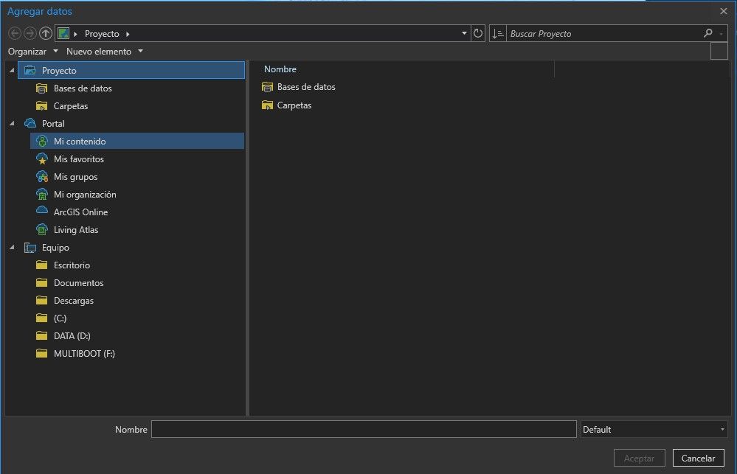
Task: Collapse the Equipo tree node
Action: [x=12, y=248]
